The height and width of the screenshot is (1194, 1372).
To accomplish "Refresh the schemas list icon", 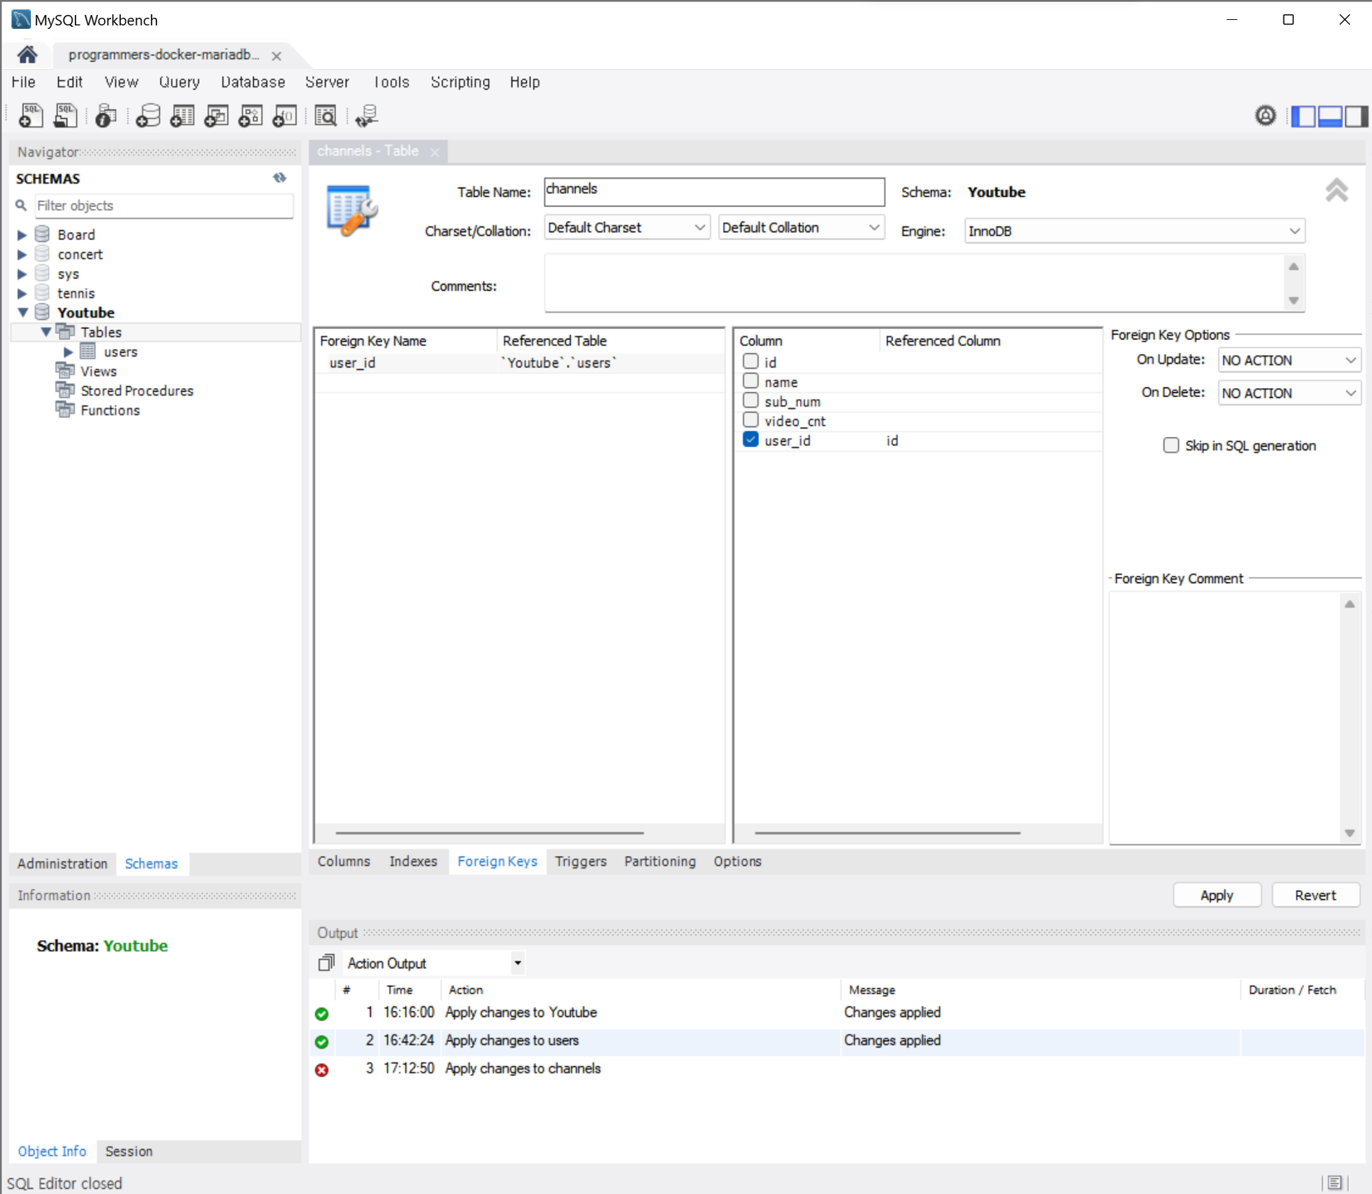I will tap(279, 178).
